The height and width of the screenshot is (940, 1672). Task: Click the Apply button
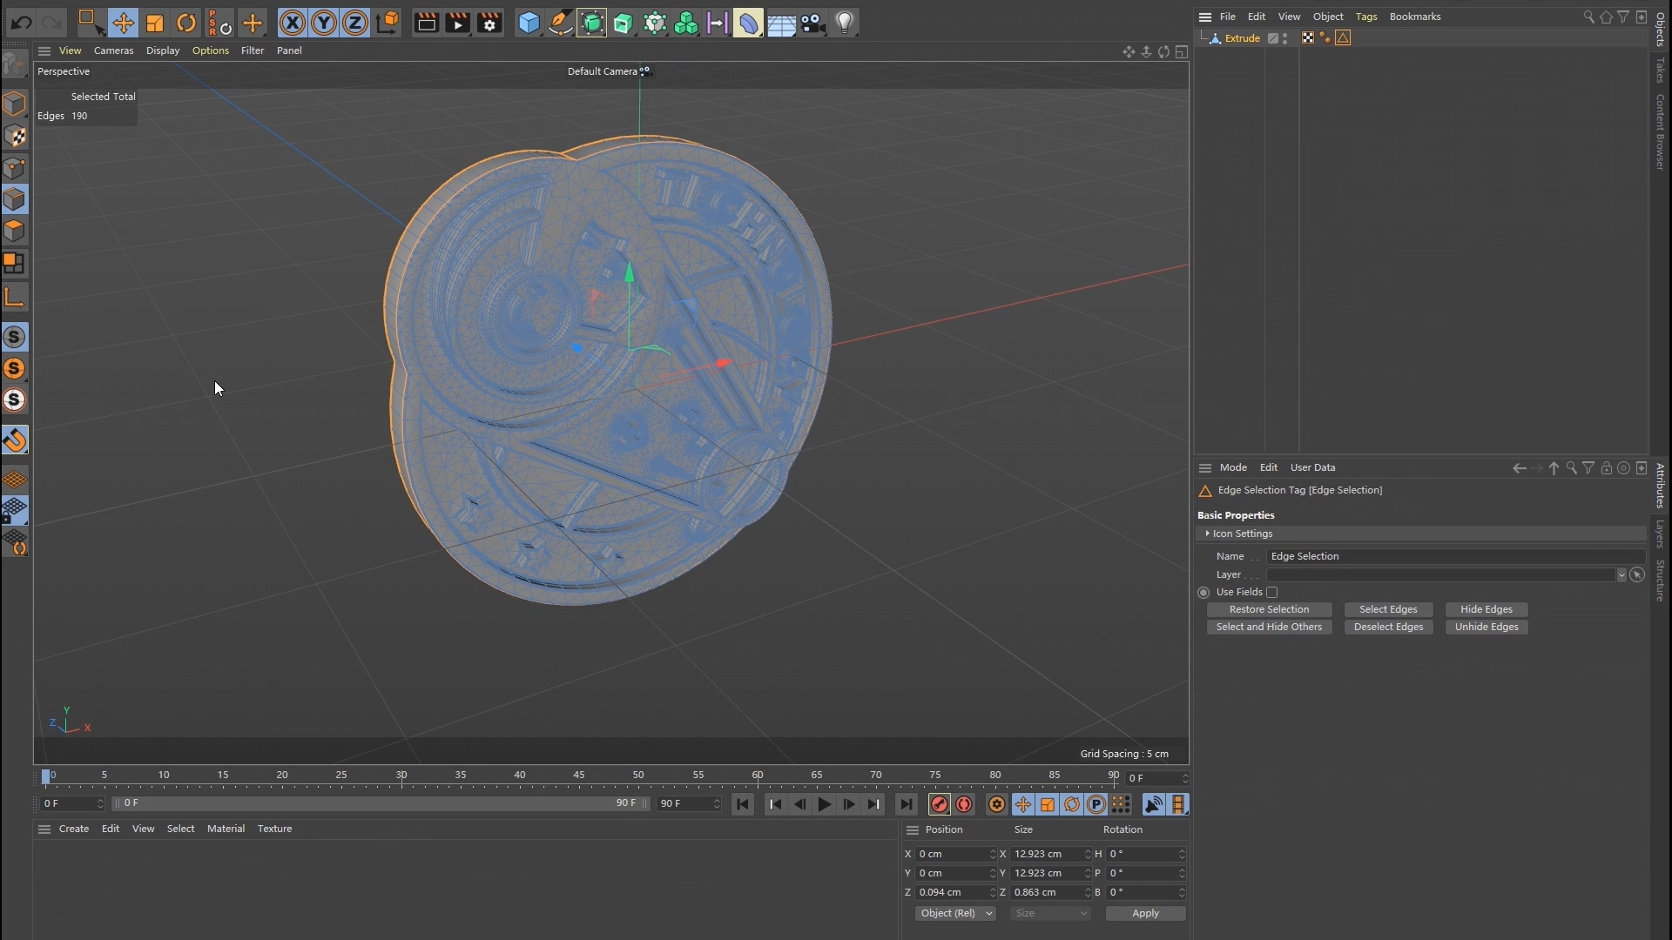[x=1145, y=914]
